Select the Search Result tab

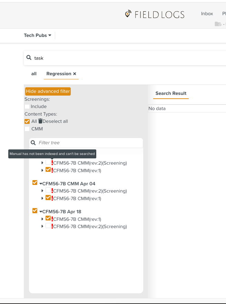[x=171, y=94]
